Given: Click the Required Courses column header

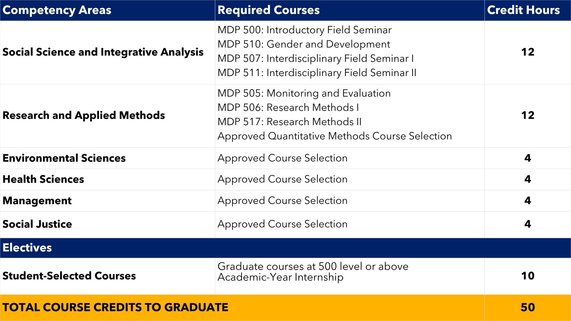Looking at the screenshot, I should 269,10.
